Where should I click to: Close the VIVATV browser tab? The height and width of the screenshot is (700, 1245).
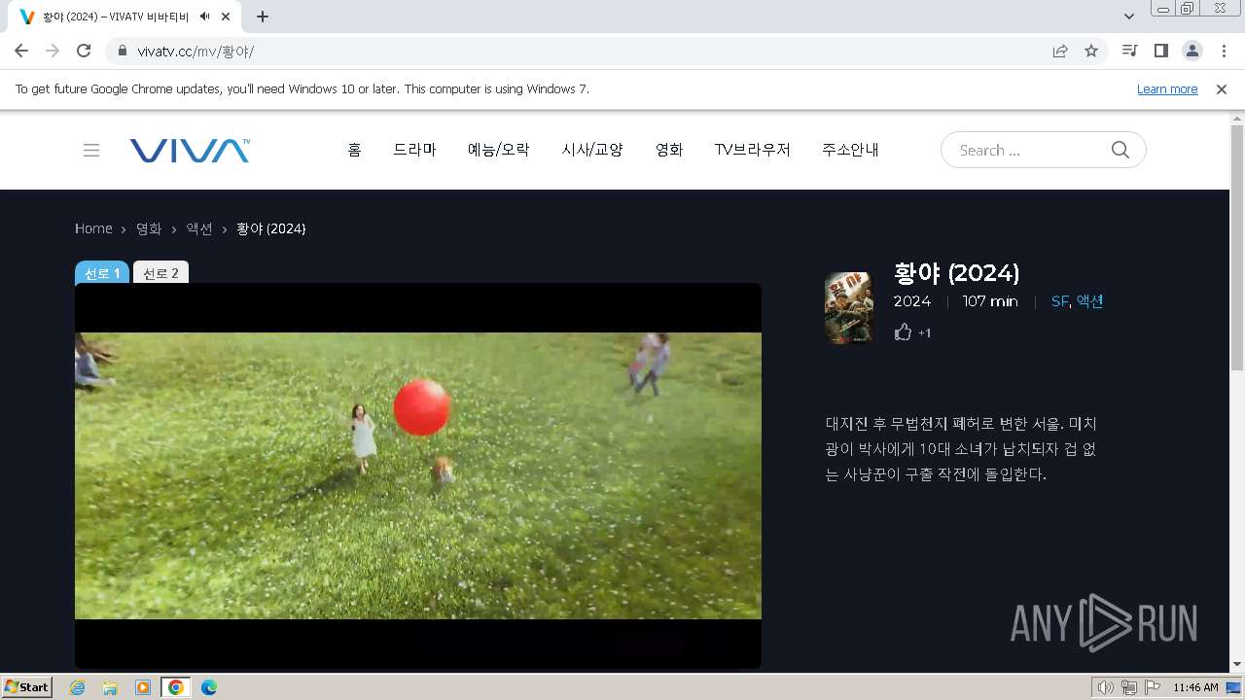tap(227, 17)
